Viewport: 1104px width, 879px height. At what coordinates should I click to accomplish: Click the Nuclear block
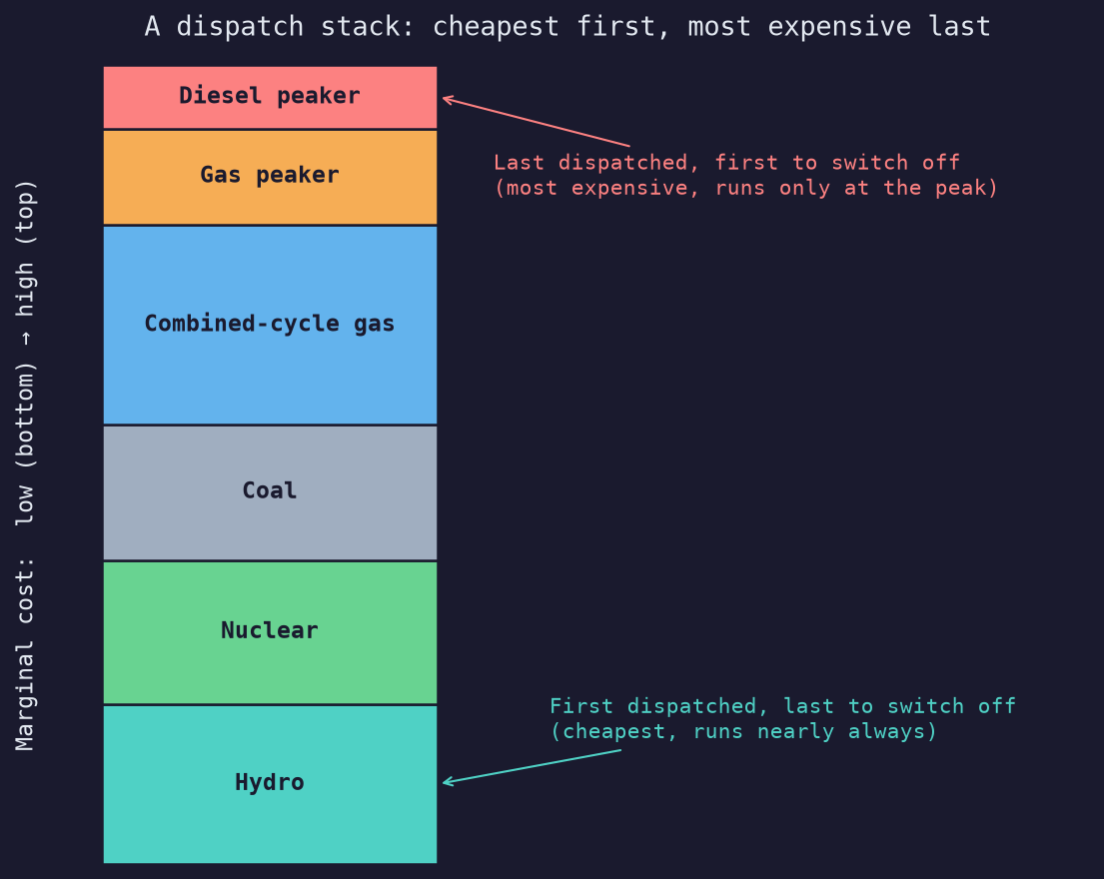click(270, 632)
